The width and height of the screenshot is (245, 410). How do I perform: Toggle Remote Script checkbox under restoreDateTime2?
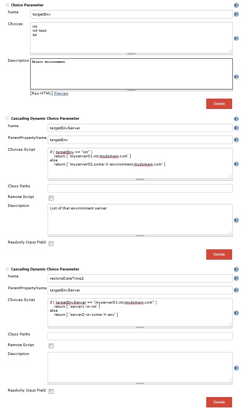tap(51, 346)
